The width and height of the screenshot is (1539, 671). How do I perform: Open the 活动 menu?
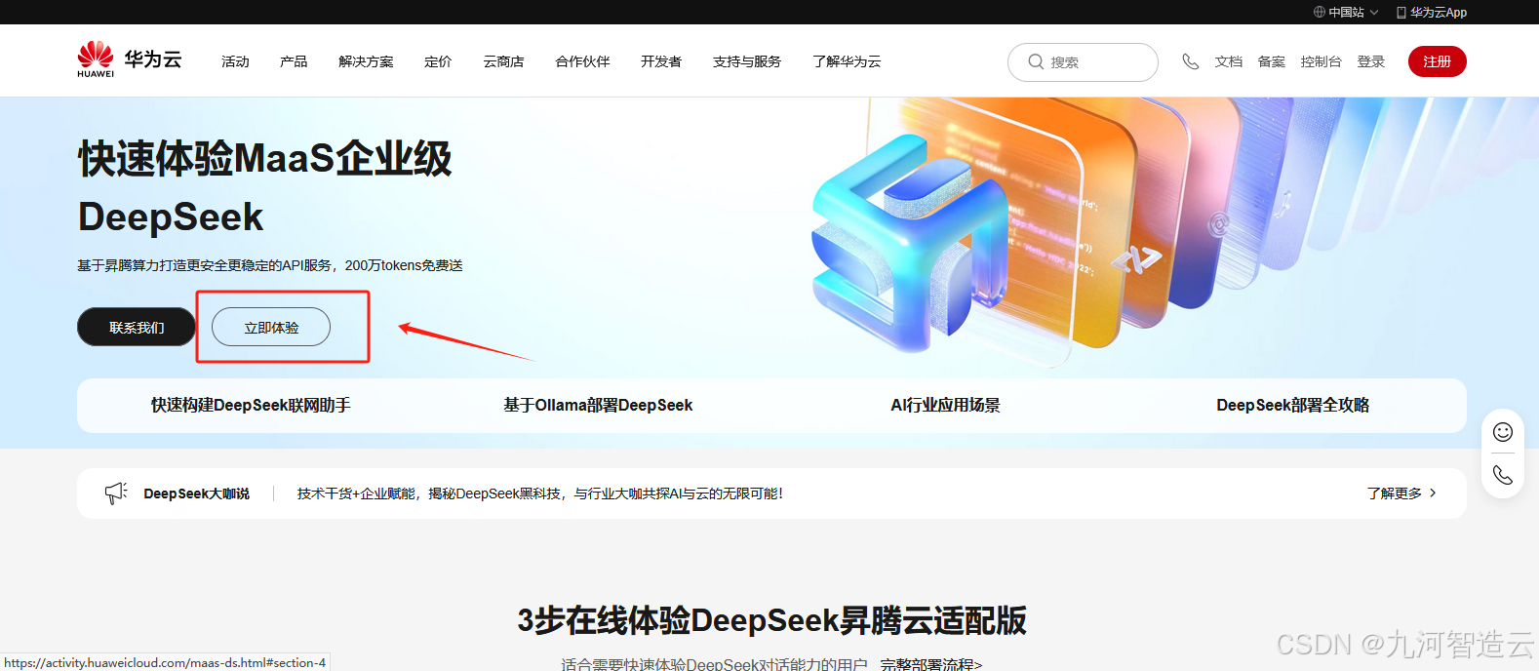235,61
